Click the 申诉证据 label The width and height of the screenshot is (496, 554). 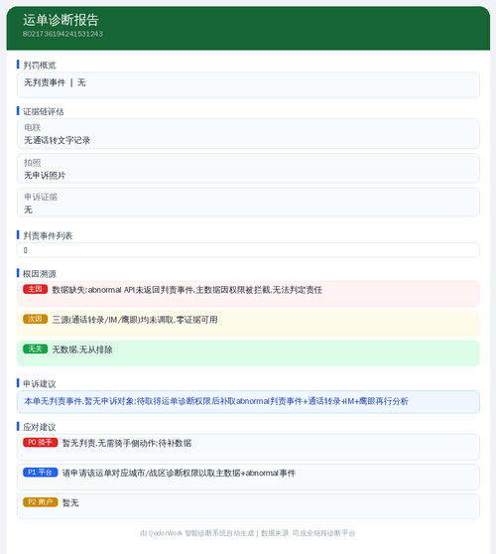[41, 197]
